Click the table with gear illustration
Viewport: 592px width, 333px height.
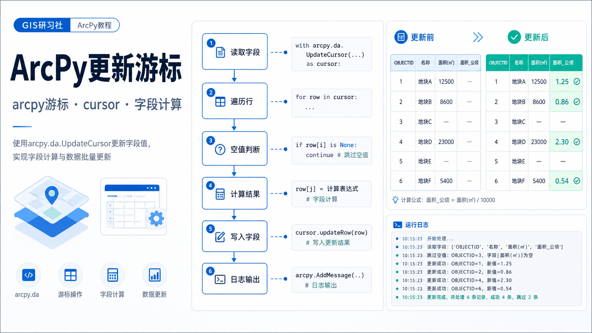pyautogui.click(x=134, y=207)
